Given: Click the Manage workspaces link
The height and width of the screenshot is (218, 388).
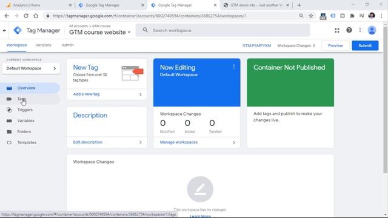Looking at the screenshot, I should 179,142.
